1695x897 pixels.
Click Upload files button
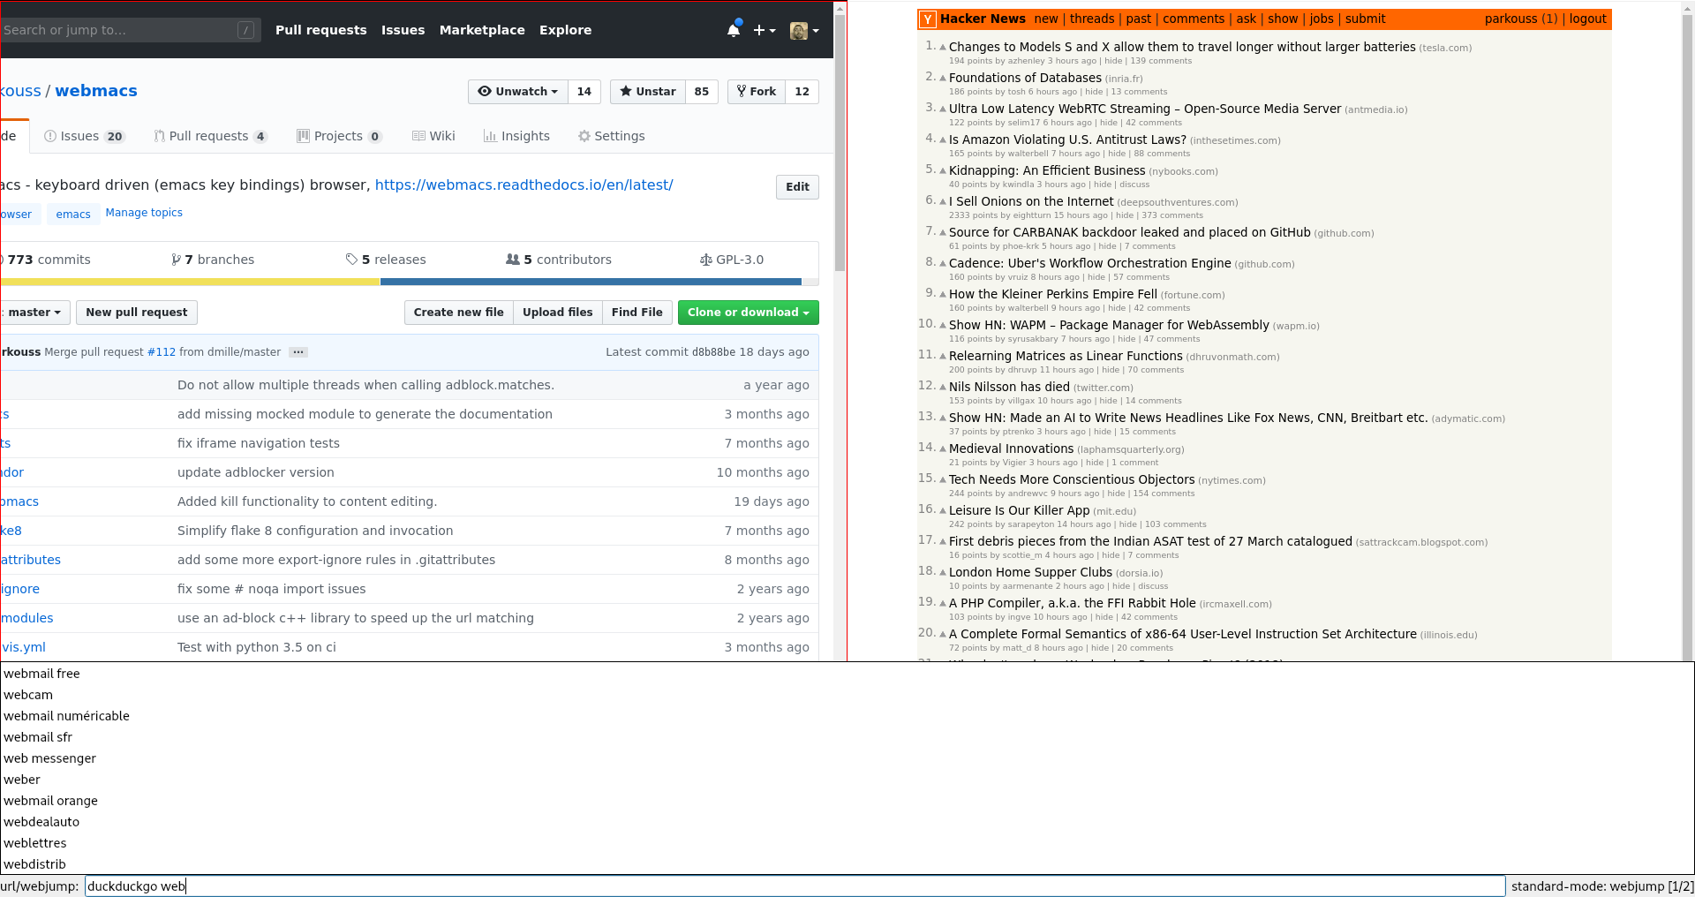click(x=557, y=313)
